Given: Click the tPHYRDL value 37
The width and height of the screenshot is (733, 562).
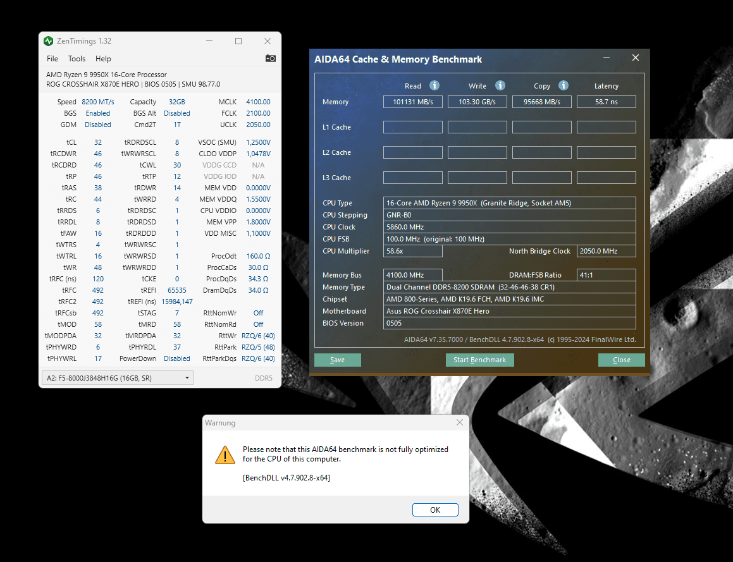Looking at the screenshot, I should 176,347.
